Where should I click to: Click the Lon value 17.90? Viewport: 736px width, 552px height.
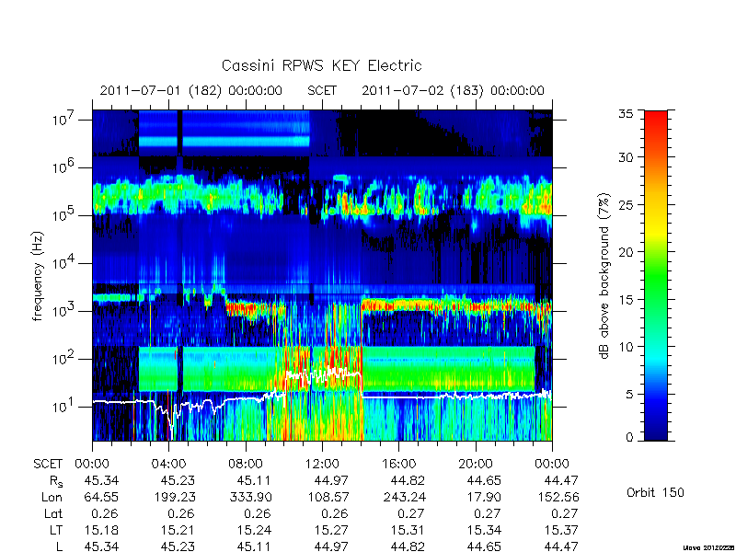coord(485,497)
